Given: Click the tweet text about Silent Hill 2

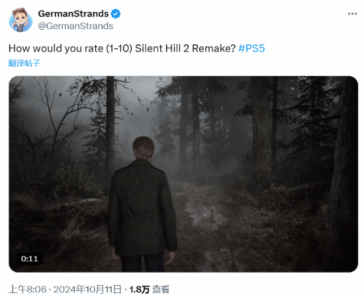Looking at the screenshot, I should tap(122, 48).
